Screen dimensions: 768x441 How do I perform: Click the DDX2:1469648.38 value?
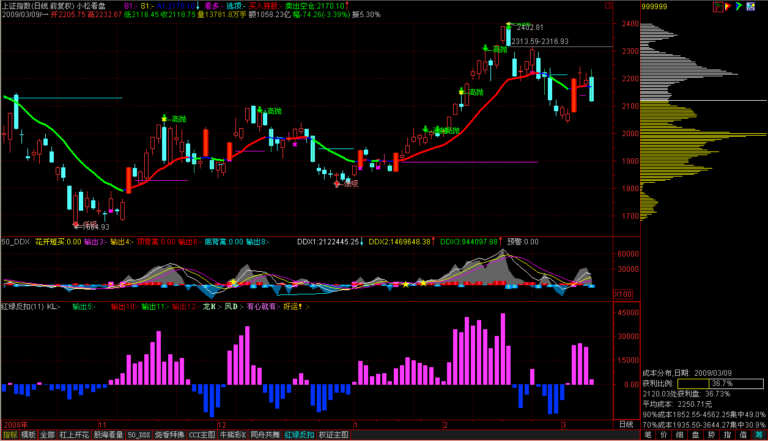[400, 242]
